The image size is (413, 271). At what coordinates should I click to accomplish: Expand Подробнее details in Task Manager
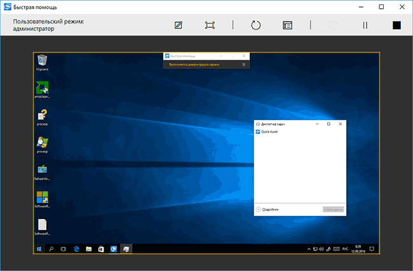tap(267, 209)
